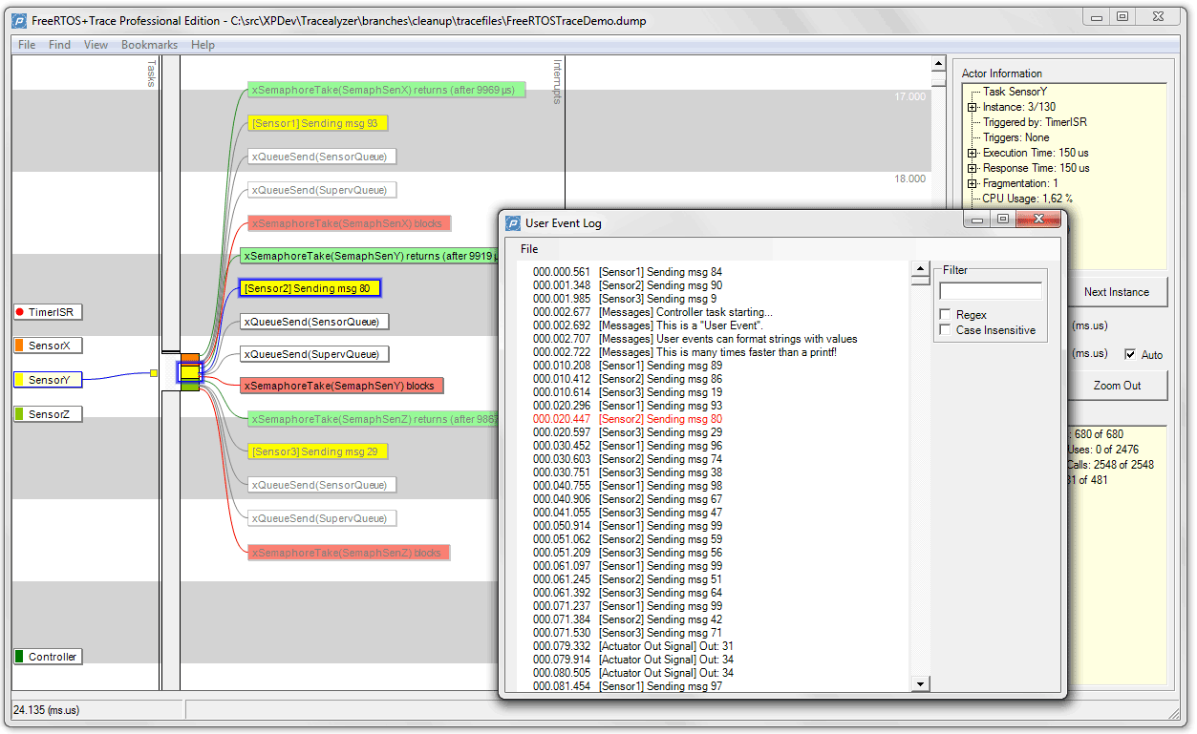Click the Zoom Out button
The height and width of the screenshot is (734, 1197).
pos(1116,386)
